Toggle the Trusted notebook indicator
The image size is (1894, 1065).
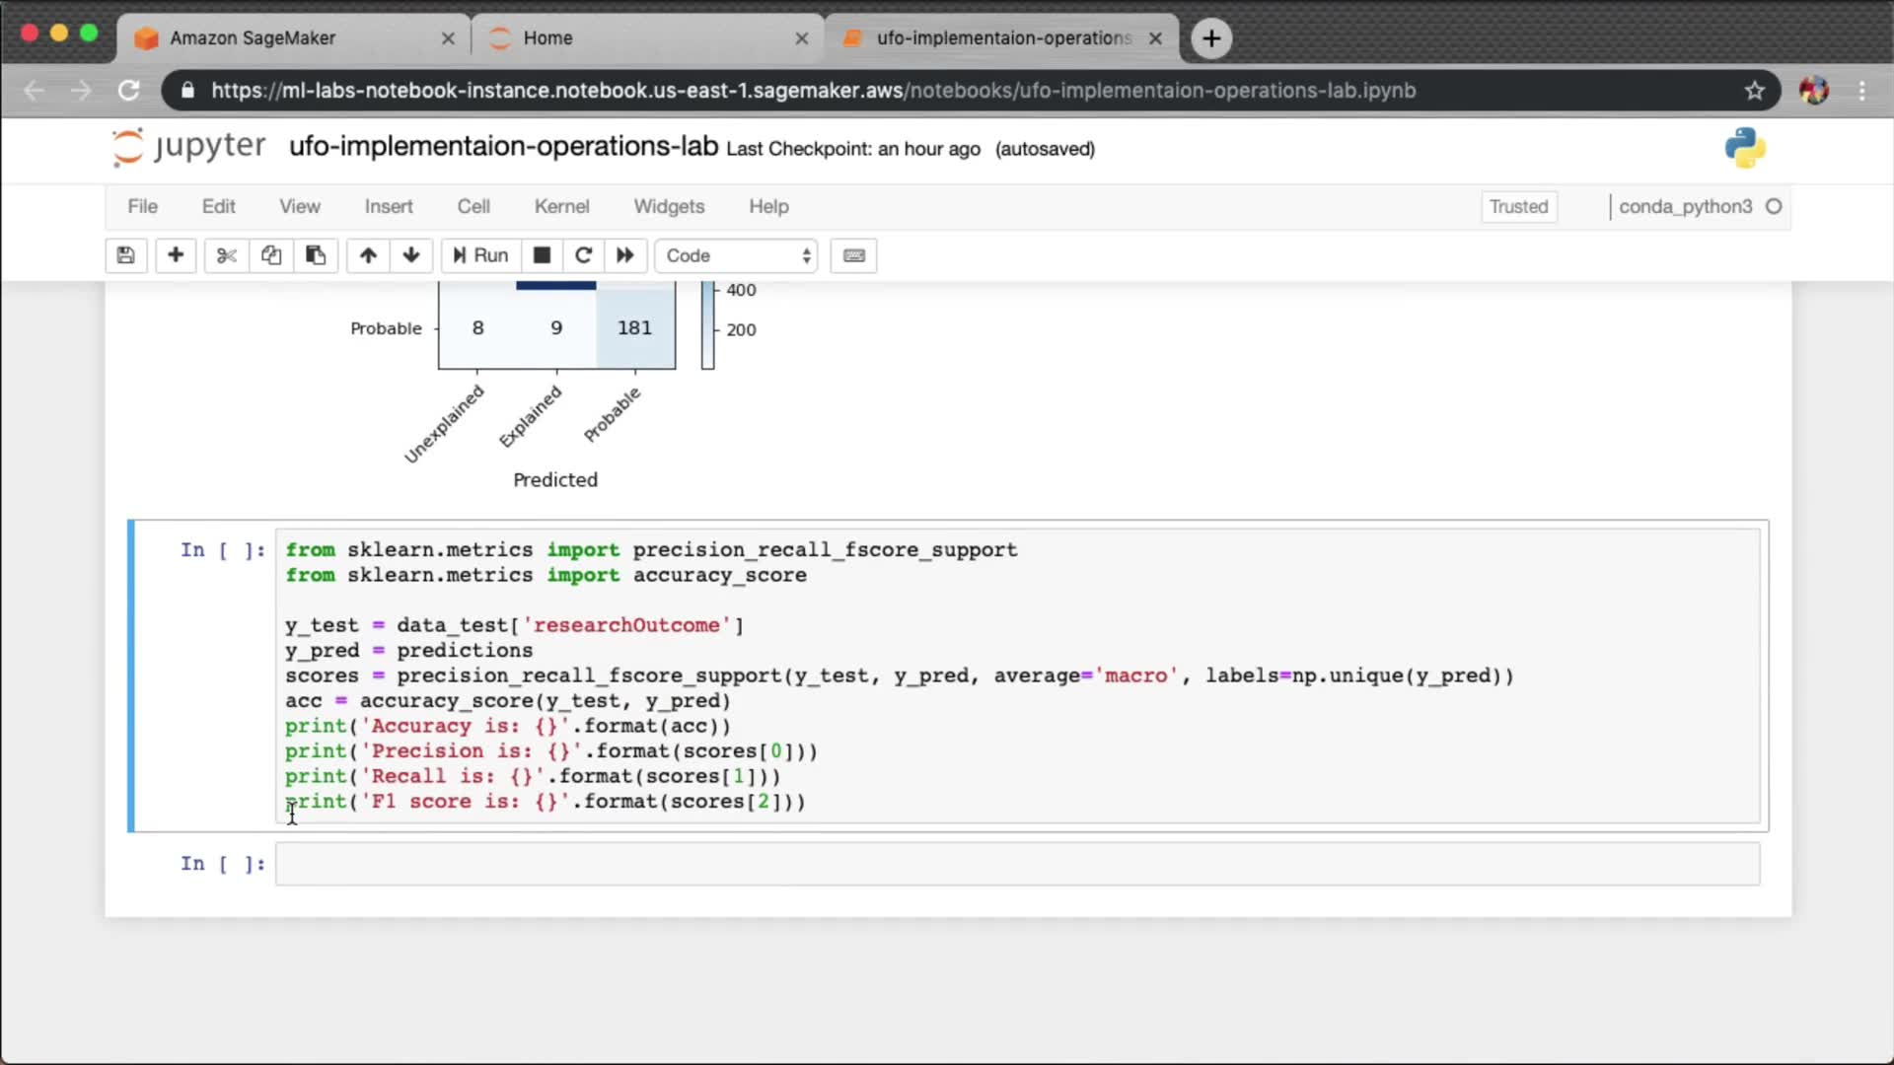point(1518,206)
